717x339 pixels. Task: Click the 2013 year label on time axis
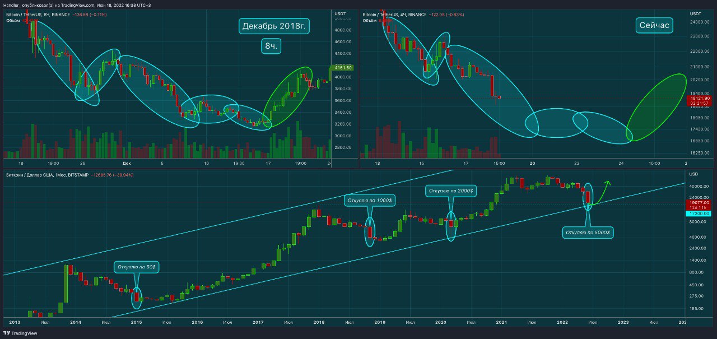tap(14, 323)
